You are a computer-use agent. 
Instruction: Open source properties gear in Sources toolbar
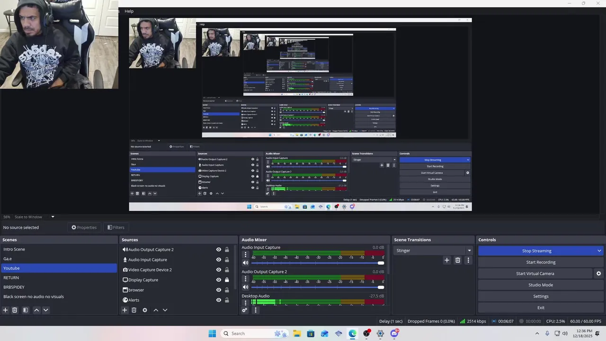pos(145,310)
